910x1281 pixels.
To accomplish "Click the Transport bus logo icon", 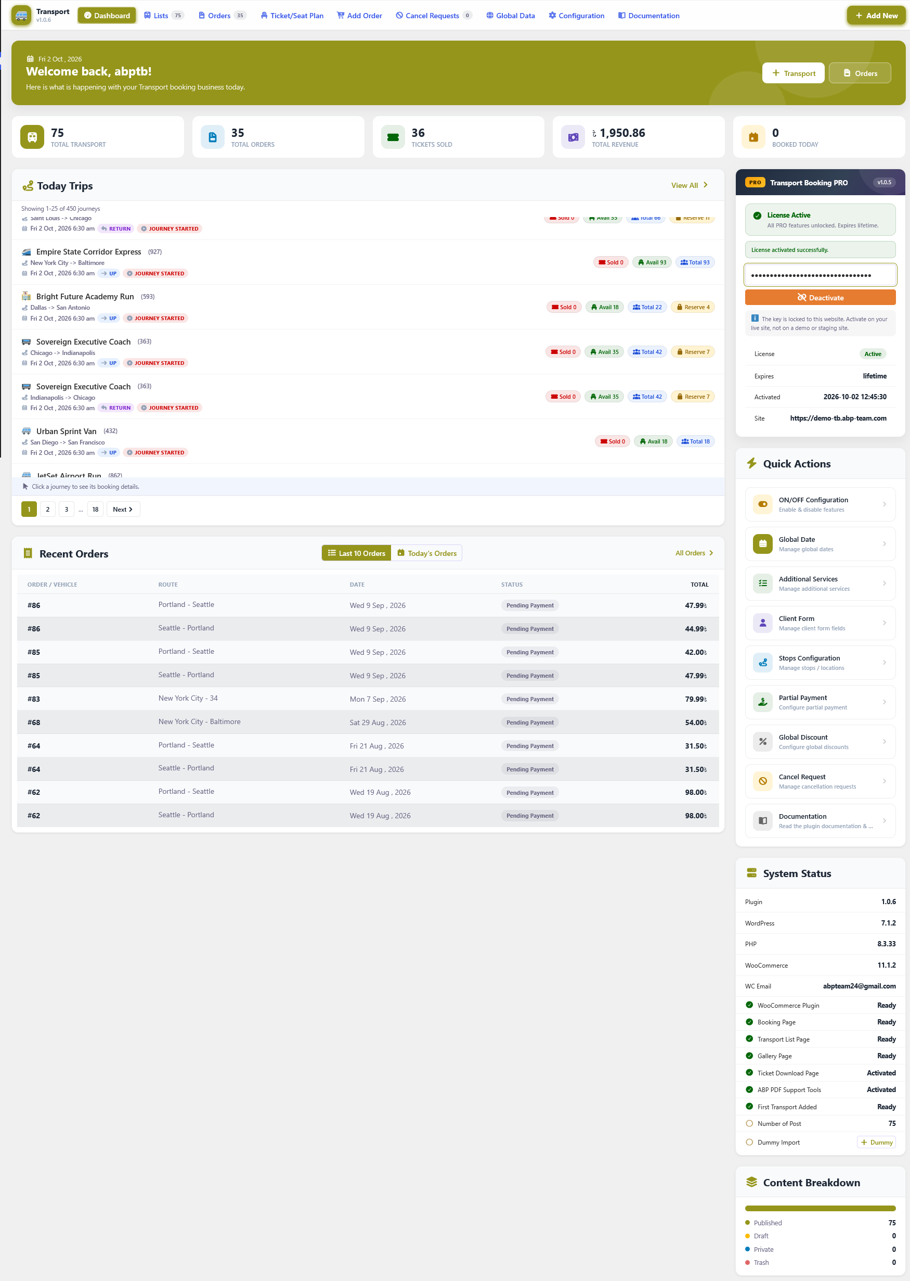I will tap(21, 15).
